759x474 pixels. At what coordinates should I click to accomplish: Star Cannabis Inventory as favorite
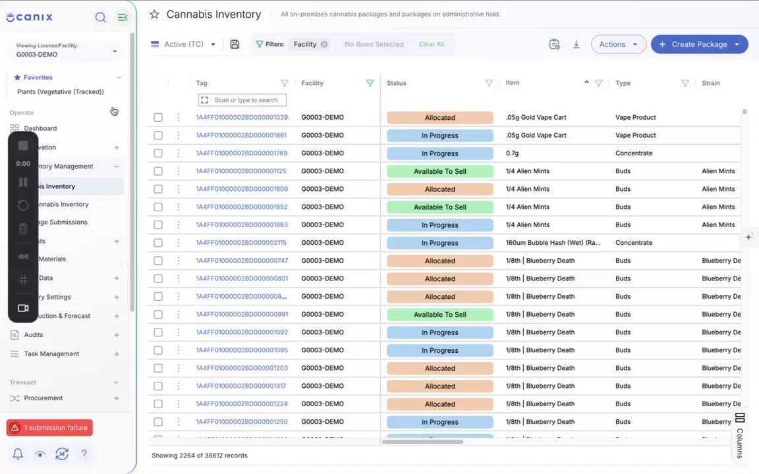click(x=154, y=14)
